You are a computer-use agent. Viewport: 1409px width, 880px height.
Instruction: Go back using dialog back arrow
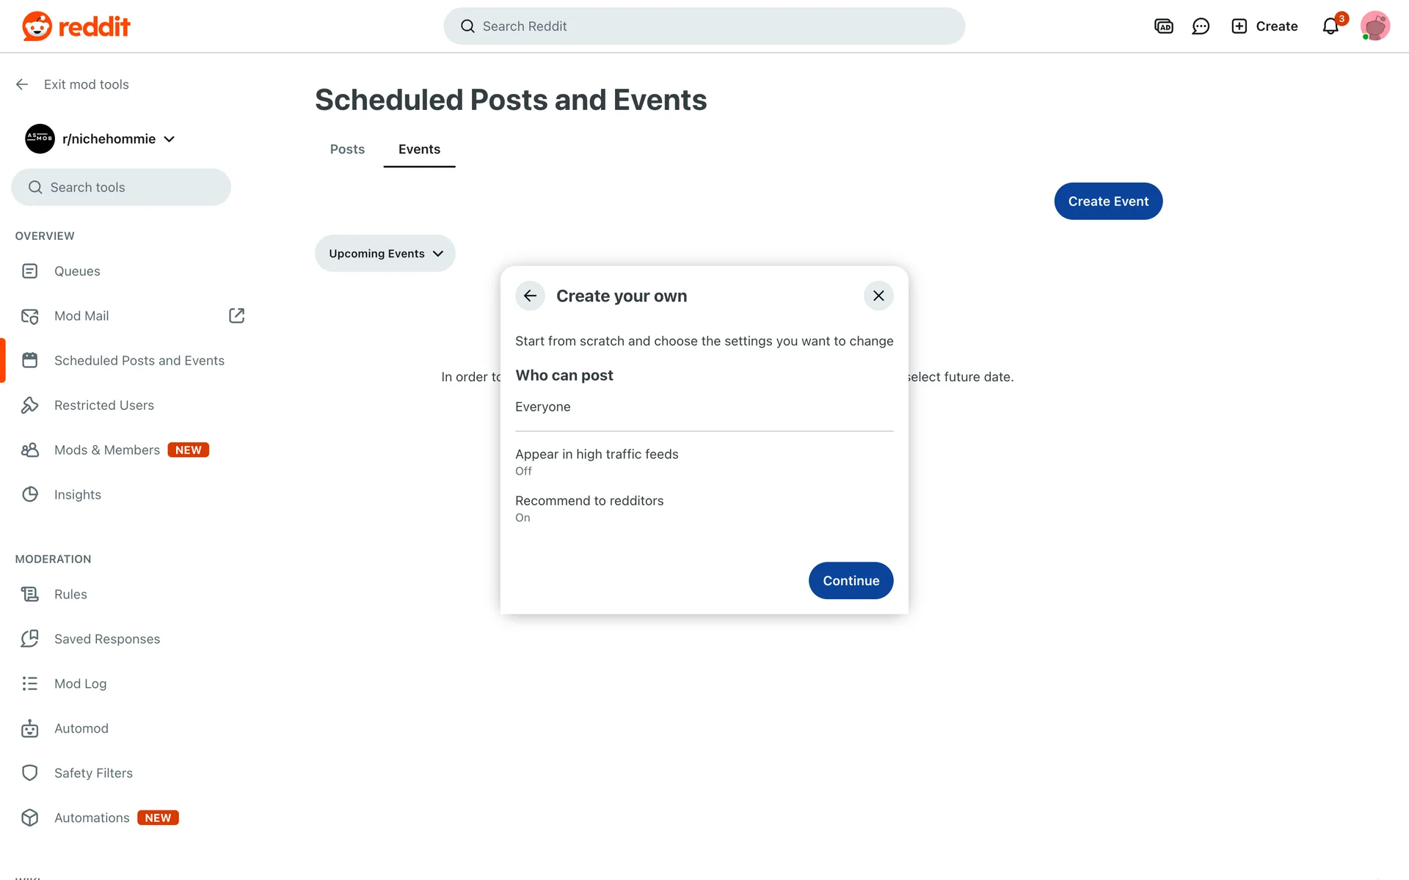(x=530, y=296)
